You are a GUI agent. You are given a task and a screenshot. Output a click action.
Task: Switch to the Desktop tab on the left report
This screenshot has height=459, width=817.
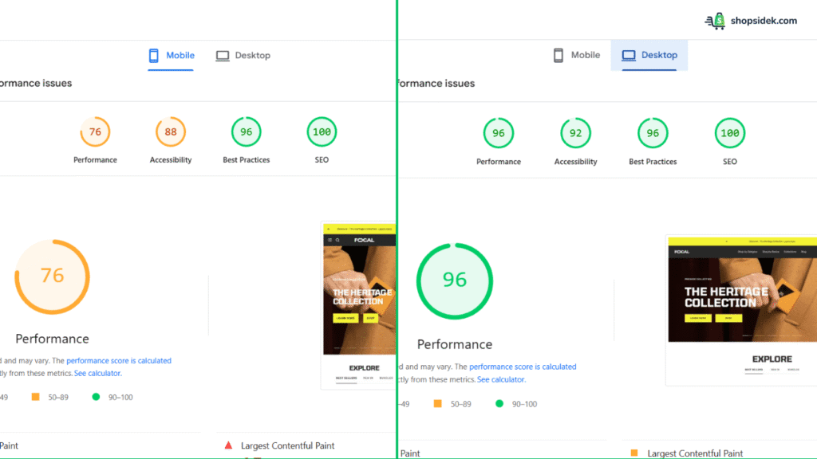(x=243, y=55)
